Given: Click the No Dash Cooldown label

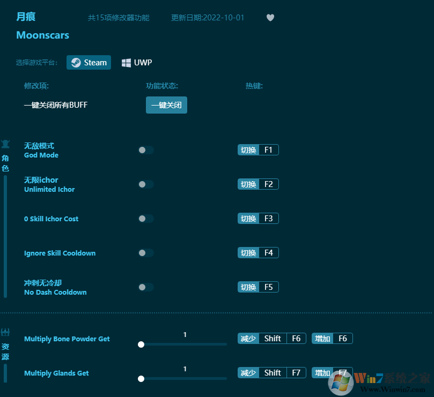Looking at the screenshot, I should (55, 292).
